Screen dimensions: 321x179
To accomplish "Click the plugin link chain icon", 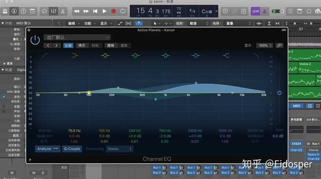I will tap(280, 46).
